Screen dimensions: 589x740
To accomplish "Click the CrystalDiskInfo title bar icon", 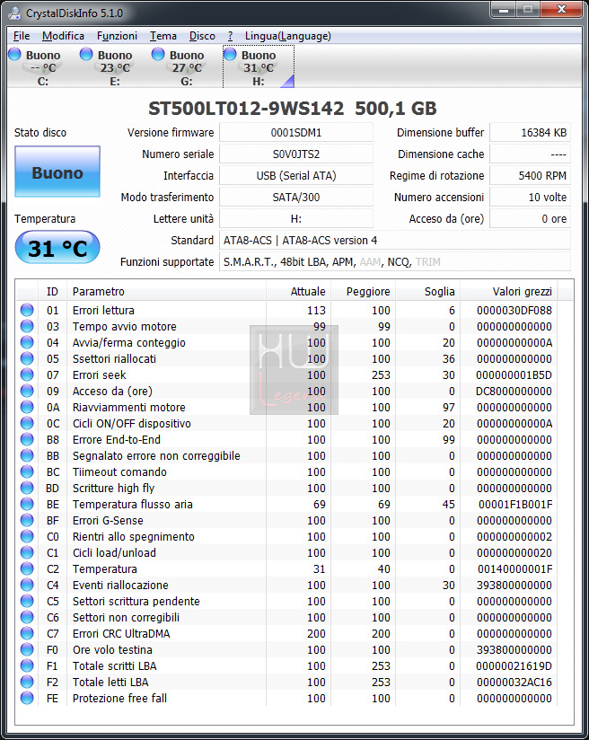I will click(x=15, y=13).
